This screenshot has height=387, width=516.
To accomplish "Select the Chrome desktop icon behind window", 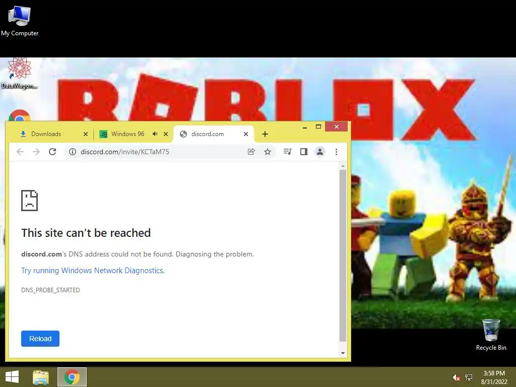I will (20, 115).
